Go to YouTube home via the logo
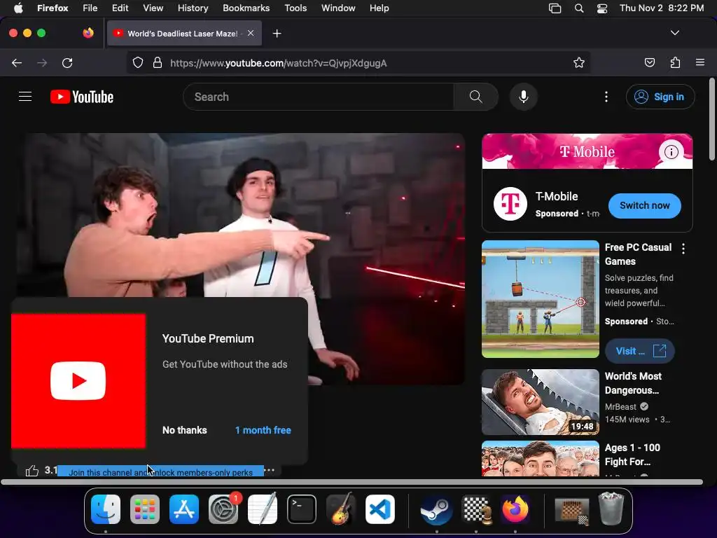The width and height of the screenshot is (717, 538). (82, 97)
